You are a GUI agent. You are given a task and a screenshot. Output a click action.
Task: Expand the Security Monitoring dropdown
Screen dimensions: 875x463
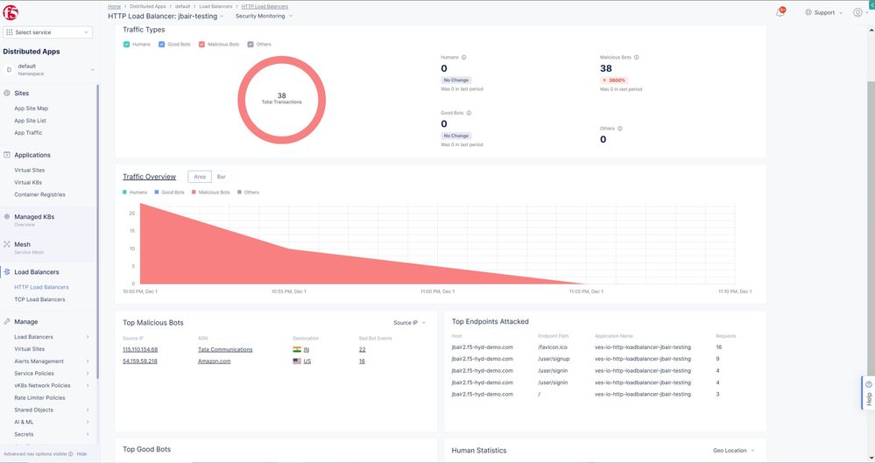pos(264,16)
